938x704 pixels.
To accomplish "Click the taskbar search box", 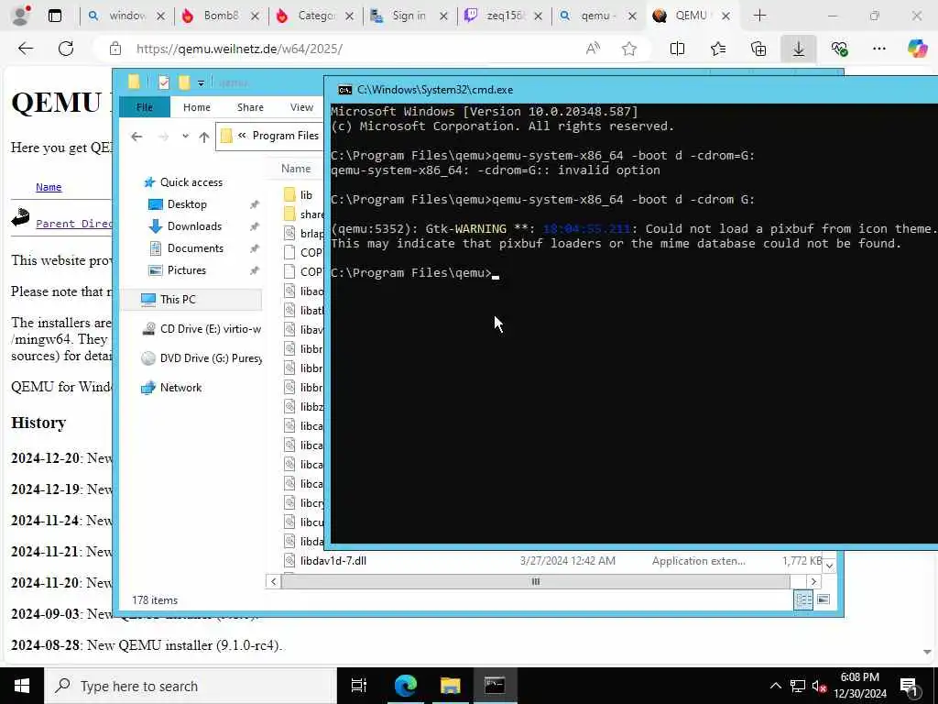I will click(191, 686).
